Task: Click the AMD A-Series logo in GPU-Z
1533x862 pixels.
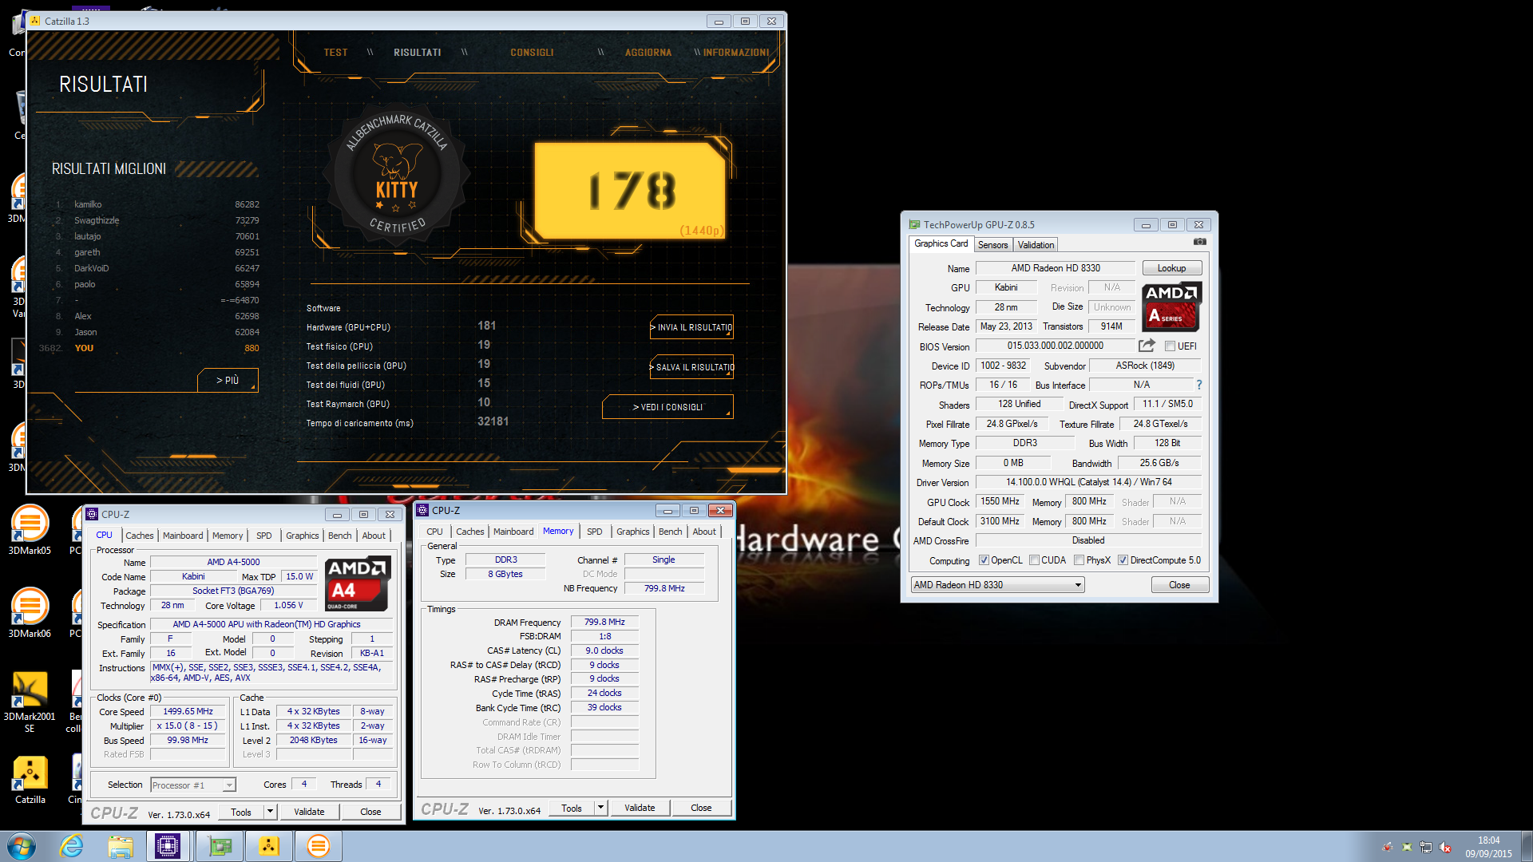Action: [1171, 306]
